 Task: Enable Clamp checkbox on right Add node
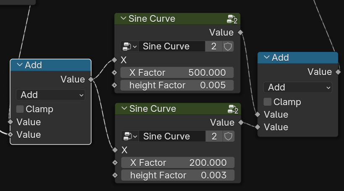(x=268, y=102)
